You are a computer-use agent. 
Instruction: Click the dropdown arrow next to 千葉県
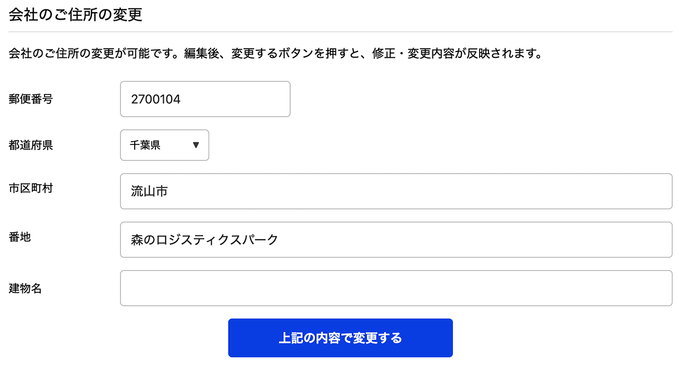[x=195, y=145]
